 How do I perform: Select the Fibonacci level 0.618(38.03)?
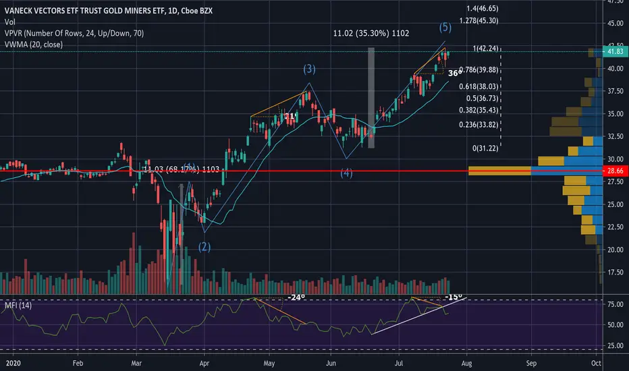pyautogui.click(x=478, y=86)
